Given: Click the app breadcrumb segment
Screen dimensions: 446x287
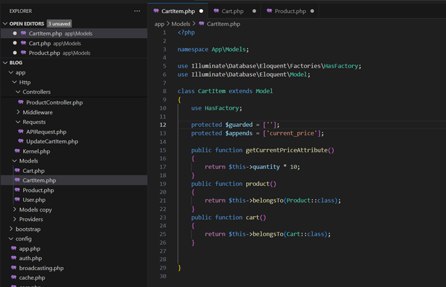Looking at the screenshot, I should tap(159, 24).
